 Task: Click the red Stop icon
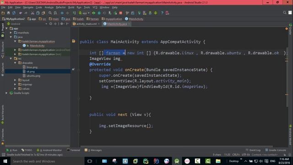click(121, 13)
